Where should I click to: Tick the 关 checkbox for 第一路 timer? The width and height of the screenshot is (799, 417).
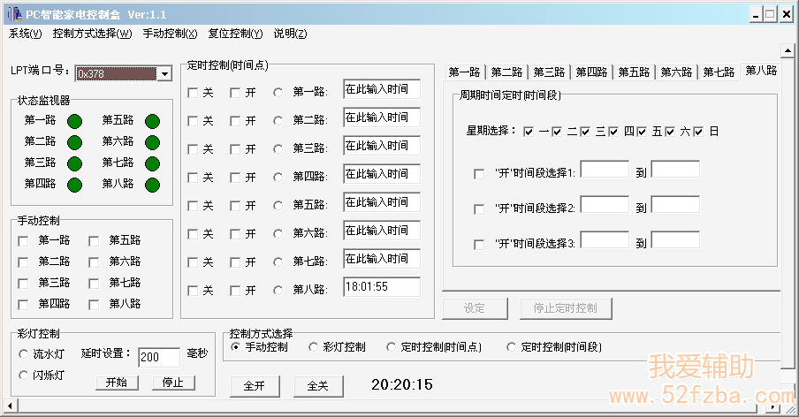tap(193, 93)
